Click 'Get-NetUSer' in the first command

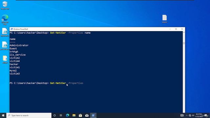(58, 33)
